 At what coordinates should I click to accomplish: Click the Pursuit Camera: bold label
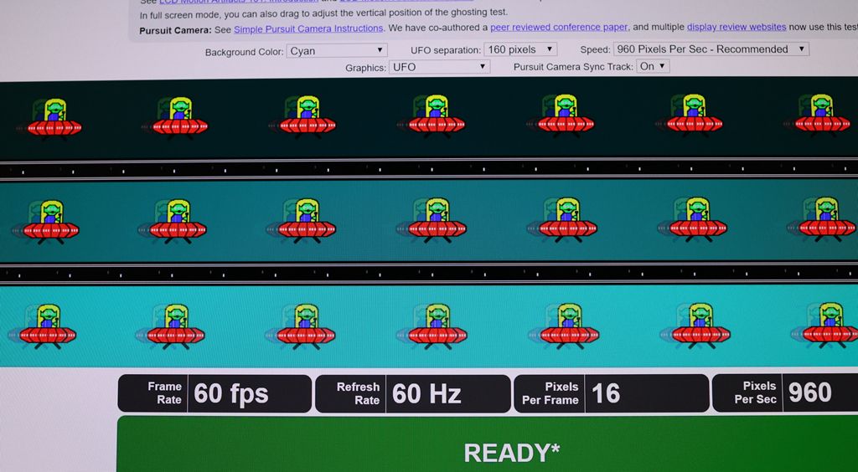(x=175, y=31)
